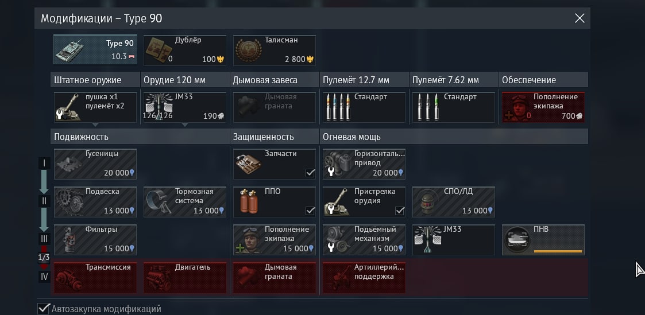Image resolution: width=645 pixels, height=315 pixels.
Task: Open the Талисман medallion icon
Action: (x=249, y=50)
